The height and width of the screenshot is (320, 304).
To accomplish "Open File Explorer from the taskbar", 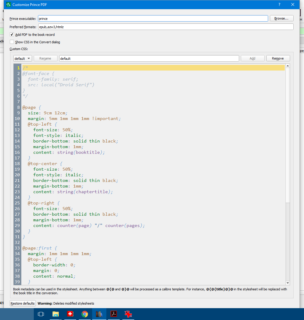I will (x=56, y=314).
